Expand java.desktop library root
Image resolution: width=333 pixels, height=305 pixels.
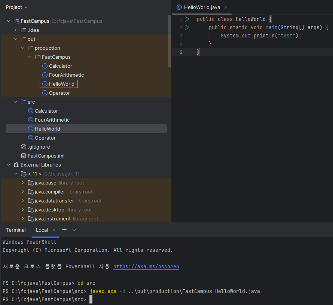[23, 210]
